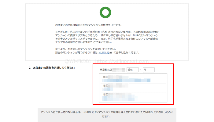Click the external link icon beside NURO 光
214x122 pixels.
111,53
